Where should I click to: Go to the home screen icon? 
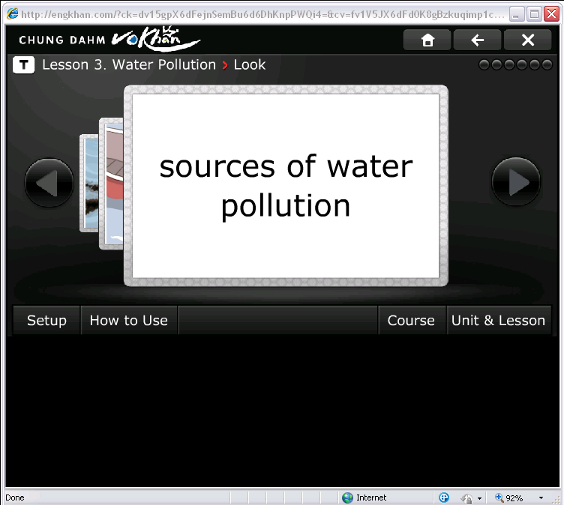coord(427,40)
